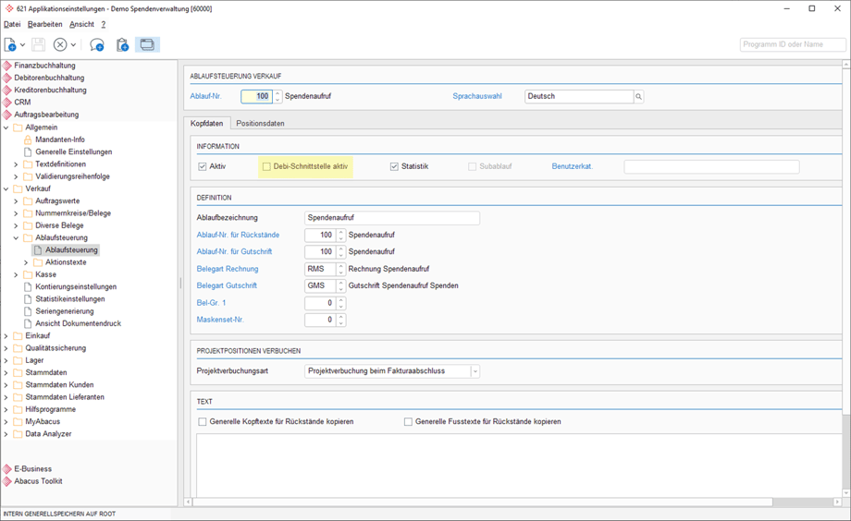Expand the Auftragswerte folder
Image resolution: width=851 pixels, height=521 pixels.
coord(16,201)
